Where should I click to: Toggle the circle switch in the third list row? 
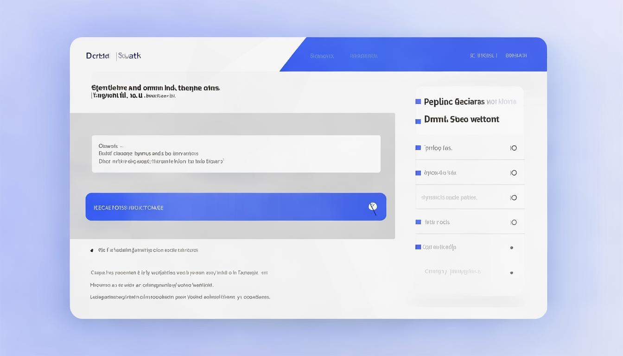click(514, 198)
